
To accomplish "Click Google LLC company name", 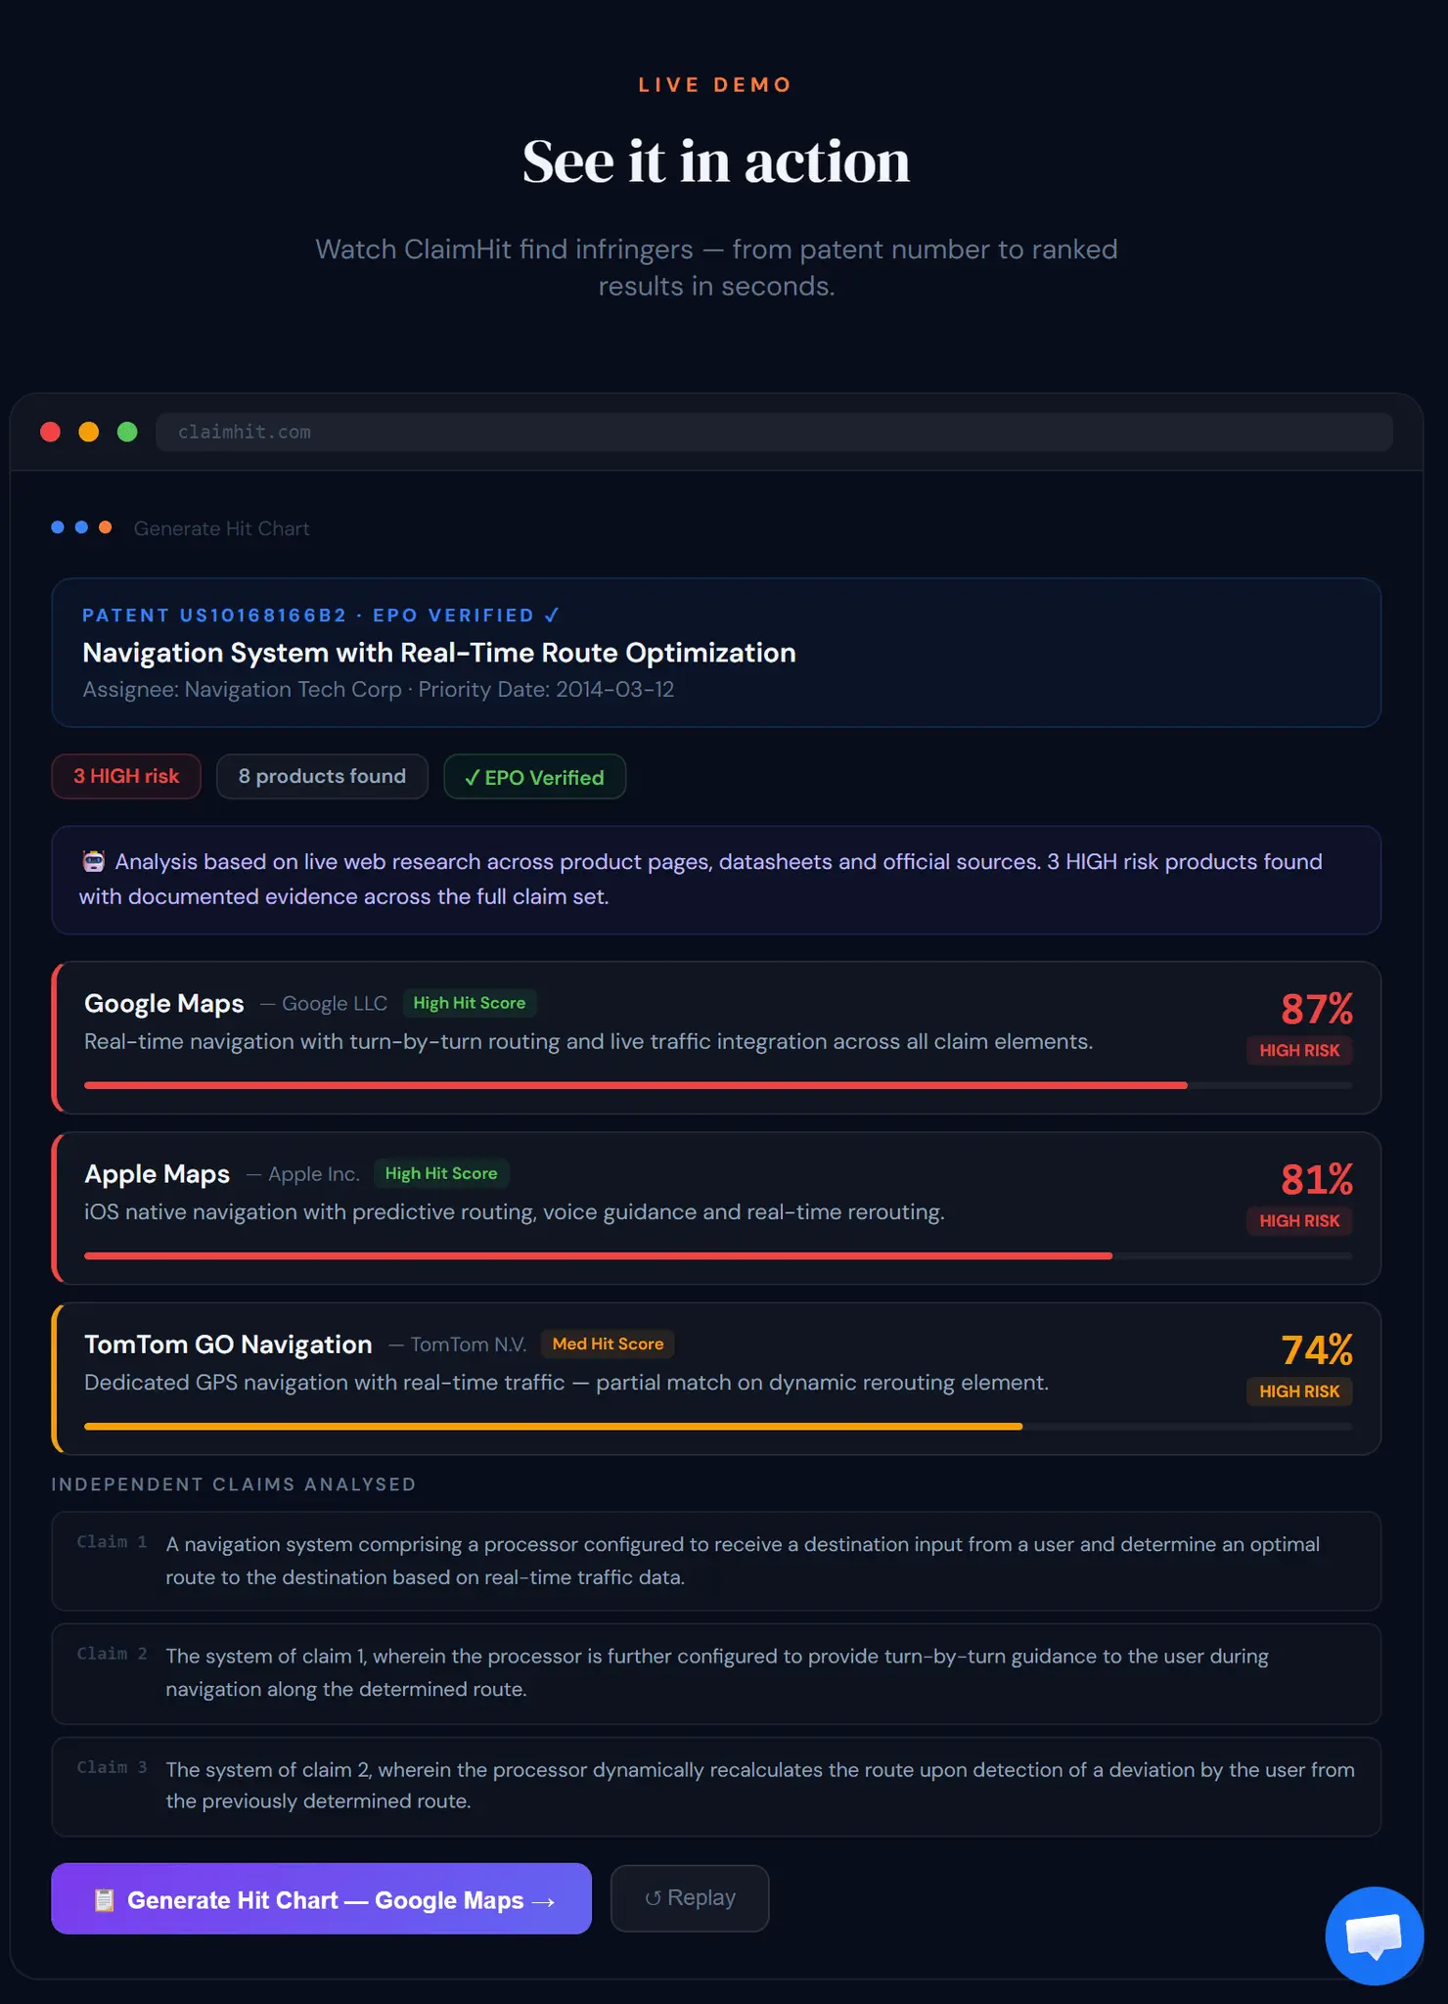I will tap(335, 1003).
